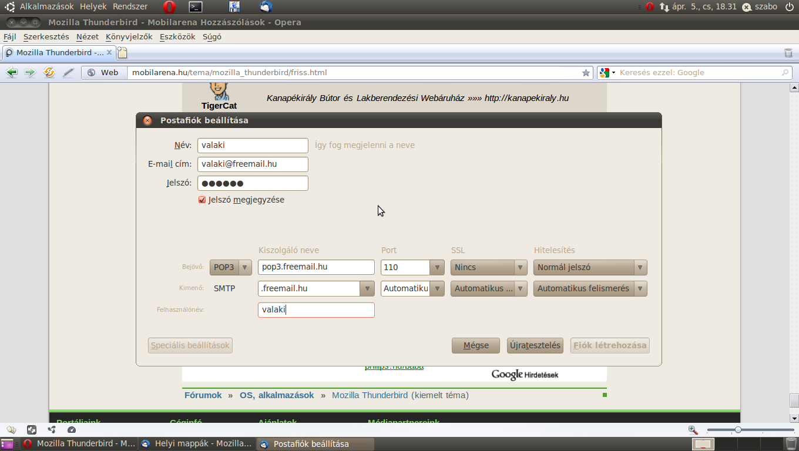Open the trash icon on the bottom panel
The height and width of the screenshot is (451, 799).
[x=792, y=443]
